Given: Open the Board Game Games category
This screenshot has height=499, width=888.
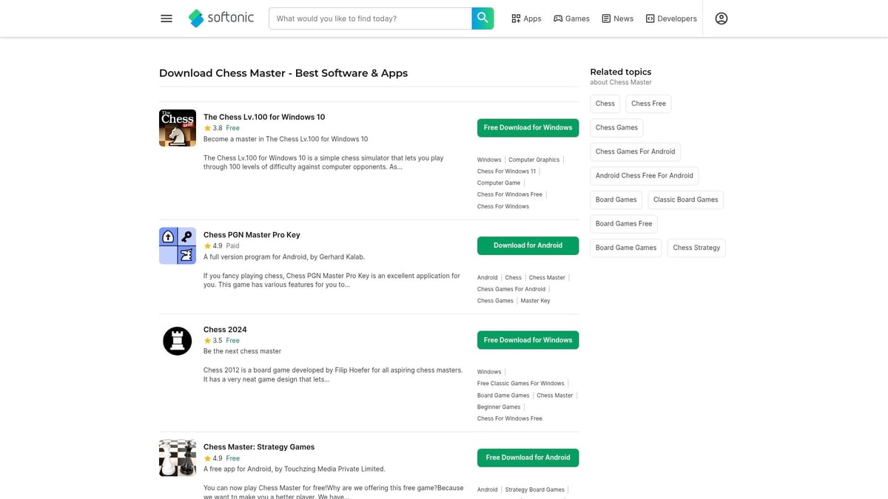Looking at the screenshot, I should click(625, 248).
